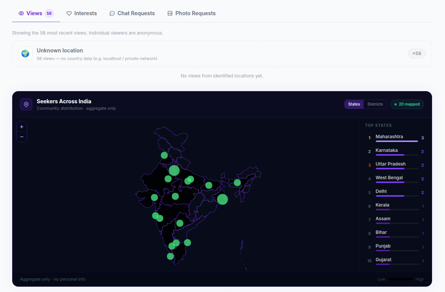Select Gujarat in the Top States list

[396, 261]
